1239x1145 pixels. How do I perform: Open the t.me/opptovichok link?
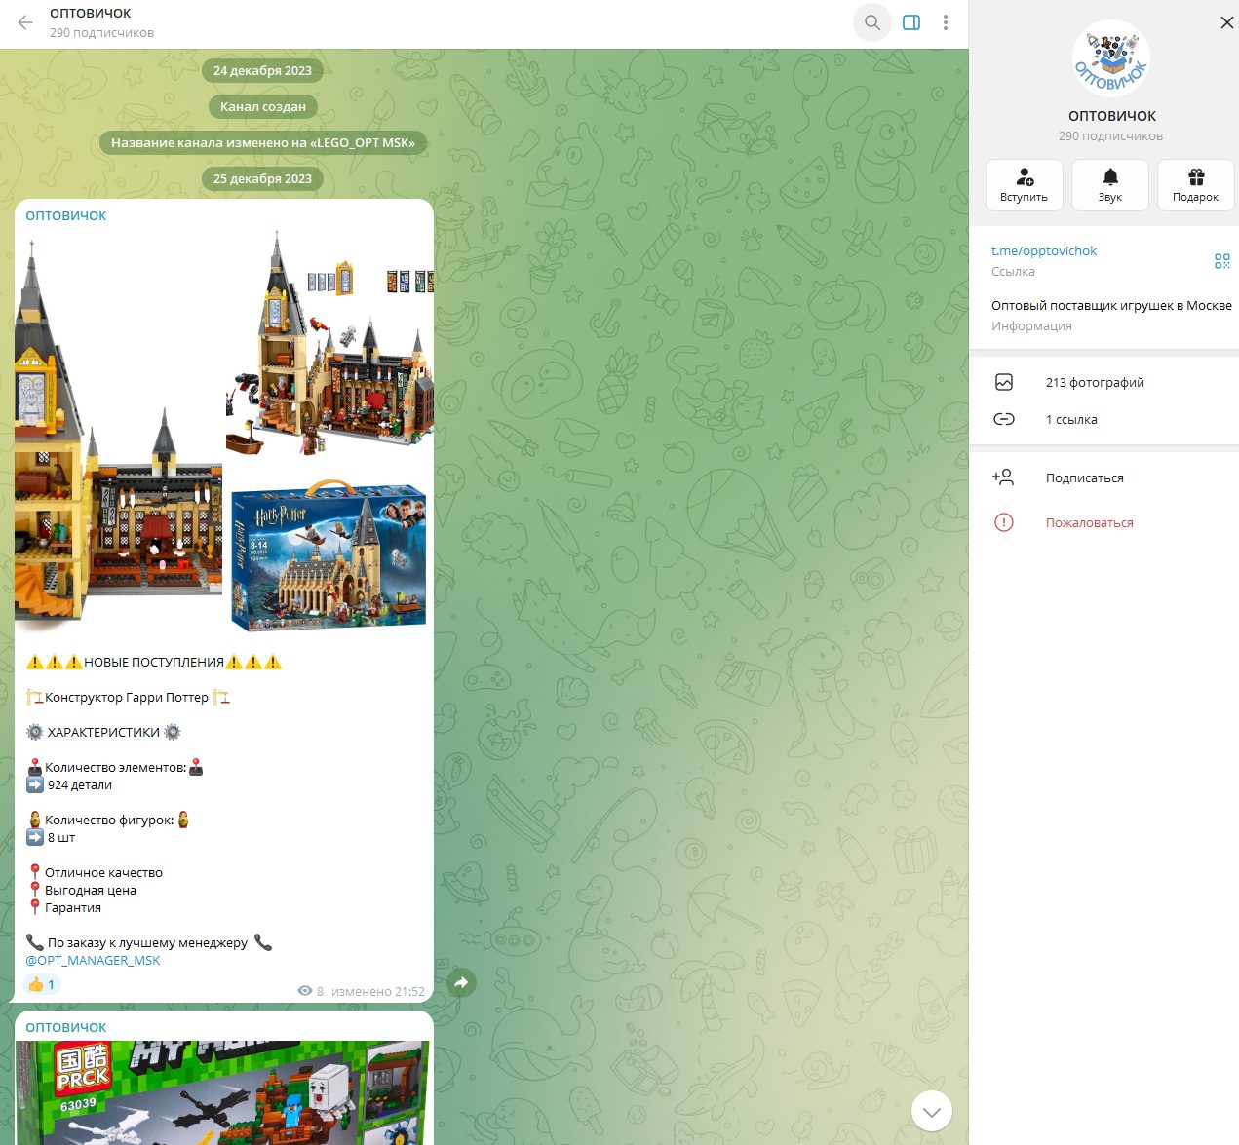(x=1044, y=250)
